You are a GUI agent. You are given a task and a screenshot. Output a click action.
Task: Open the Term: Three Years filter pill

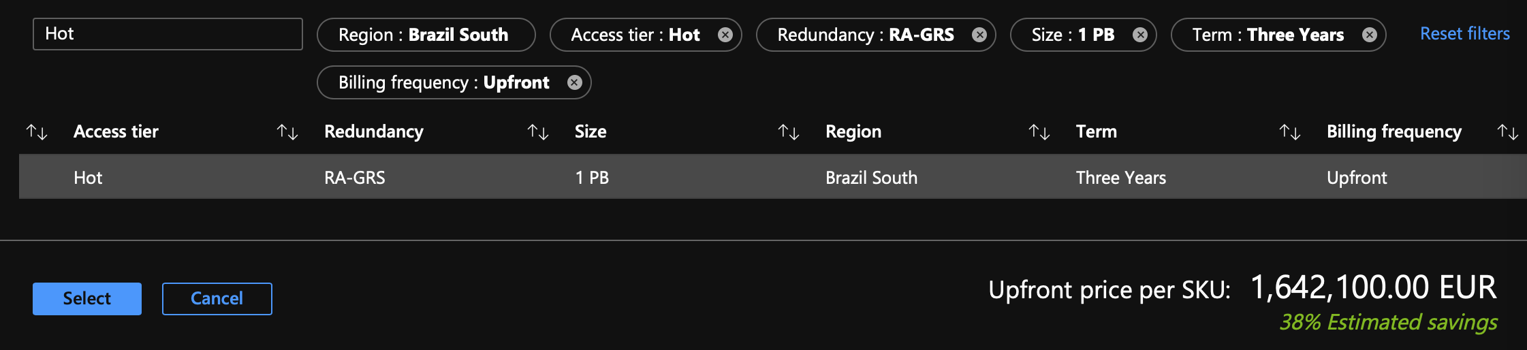(x=1268, y=35)
